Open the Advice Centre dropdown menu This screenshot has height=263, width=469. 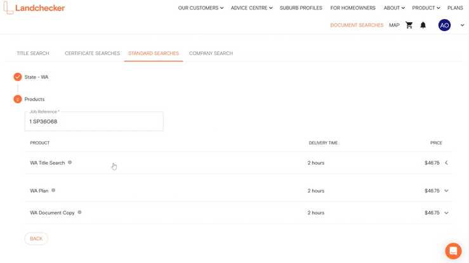tap(251, 8)
